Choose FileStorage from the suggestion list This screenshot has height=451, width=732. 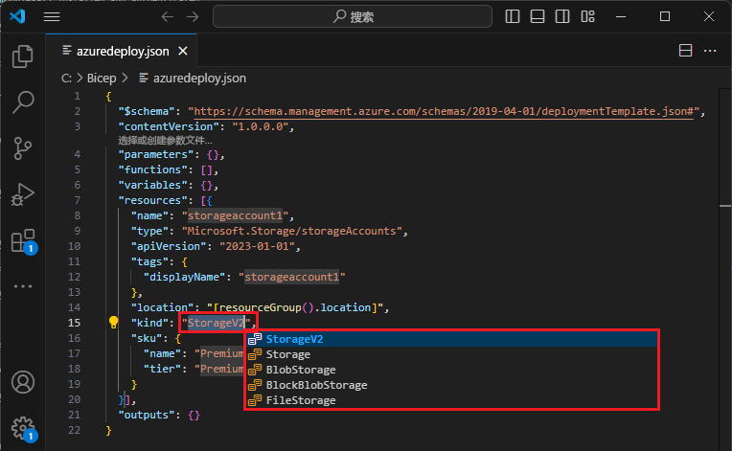pyautogui.click(x=451, y=400)
